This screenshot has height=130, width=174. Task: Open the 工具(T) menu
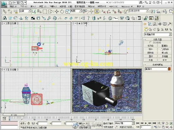pyautogui.click(x=24, y=6)
